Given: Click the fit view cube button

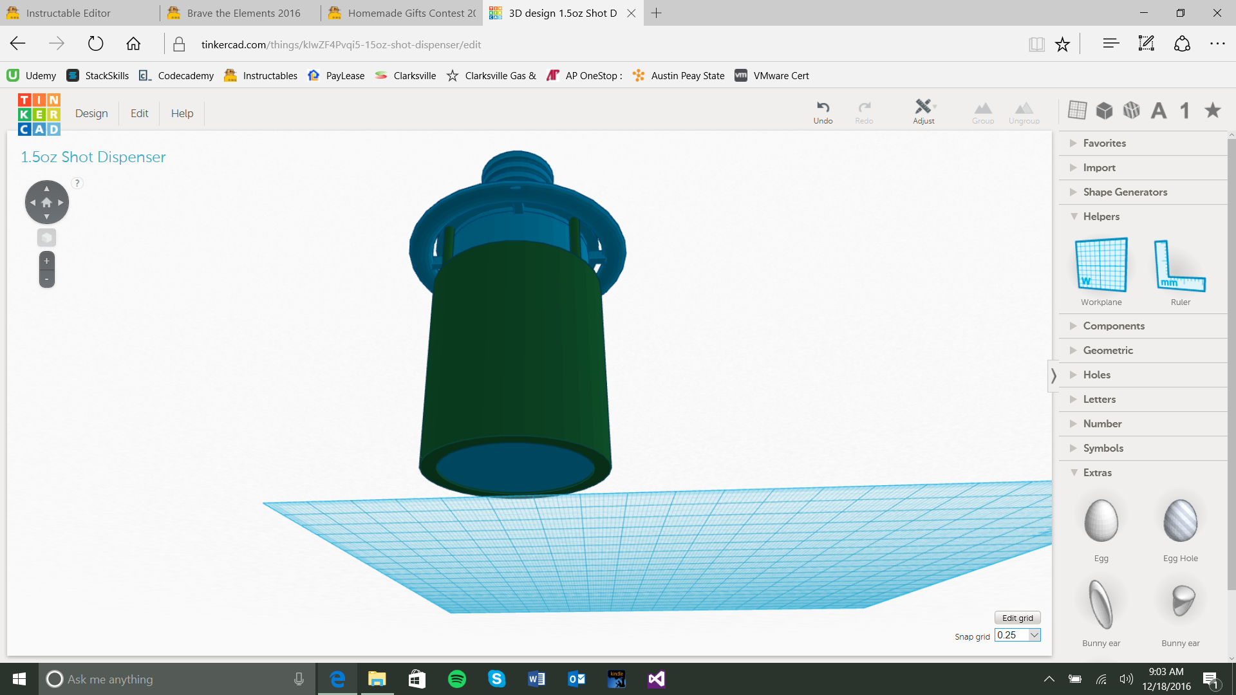Looking at the screenshot, I should click(46, 237).
